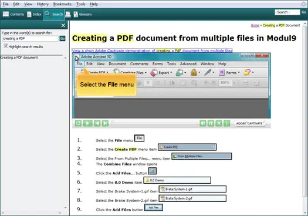Click Window menu in Acrobat 3D demo
The width and height of the screenshot is (308, 216).
pyautogui.click(x=207, y=64)
